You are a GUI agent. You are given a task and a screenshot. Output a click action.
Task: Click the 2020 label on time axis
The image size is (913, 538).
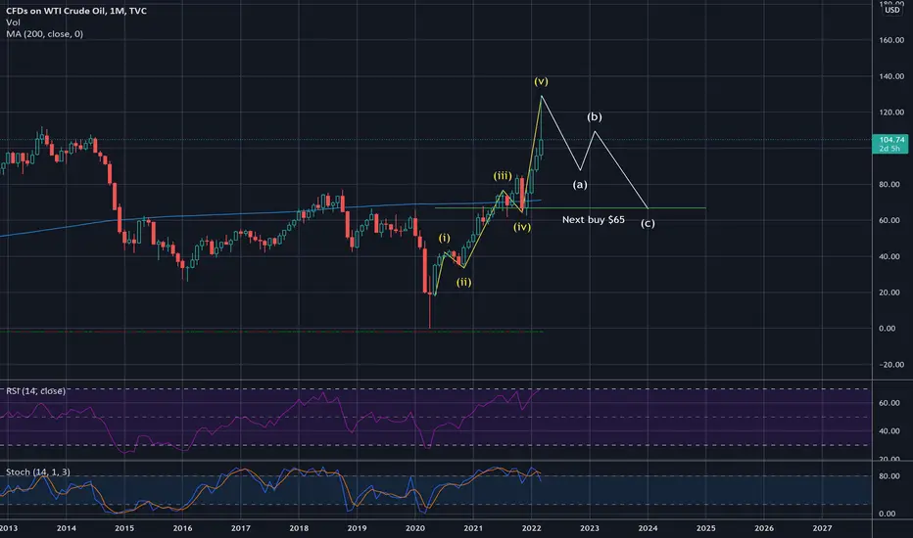click(415, 528)
